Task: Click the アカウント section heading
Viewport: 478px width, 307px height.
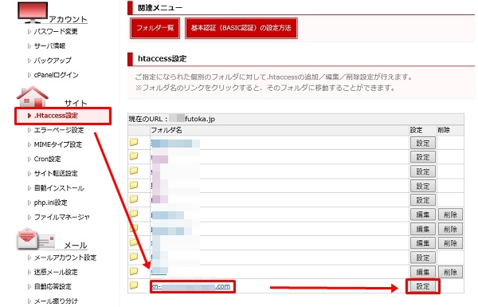Action: click(x=69, y=19)
